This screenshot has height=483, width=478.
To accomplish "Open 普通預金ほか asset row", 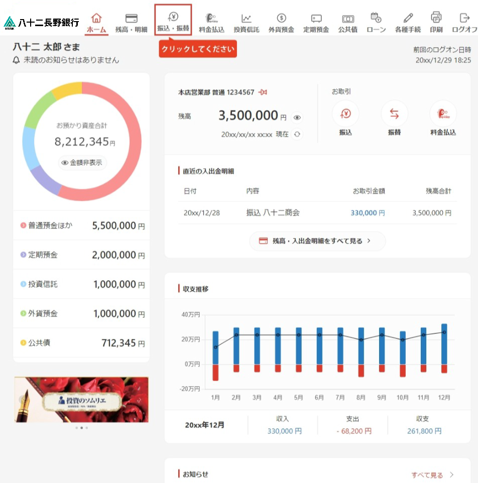I will (x=81, y=225).
